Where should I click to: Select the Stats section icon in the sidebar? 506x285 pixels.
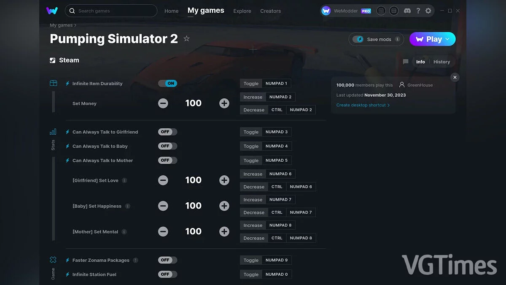[x=53, y=132]
